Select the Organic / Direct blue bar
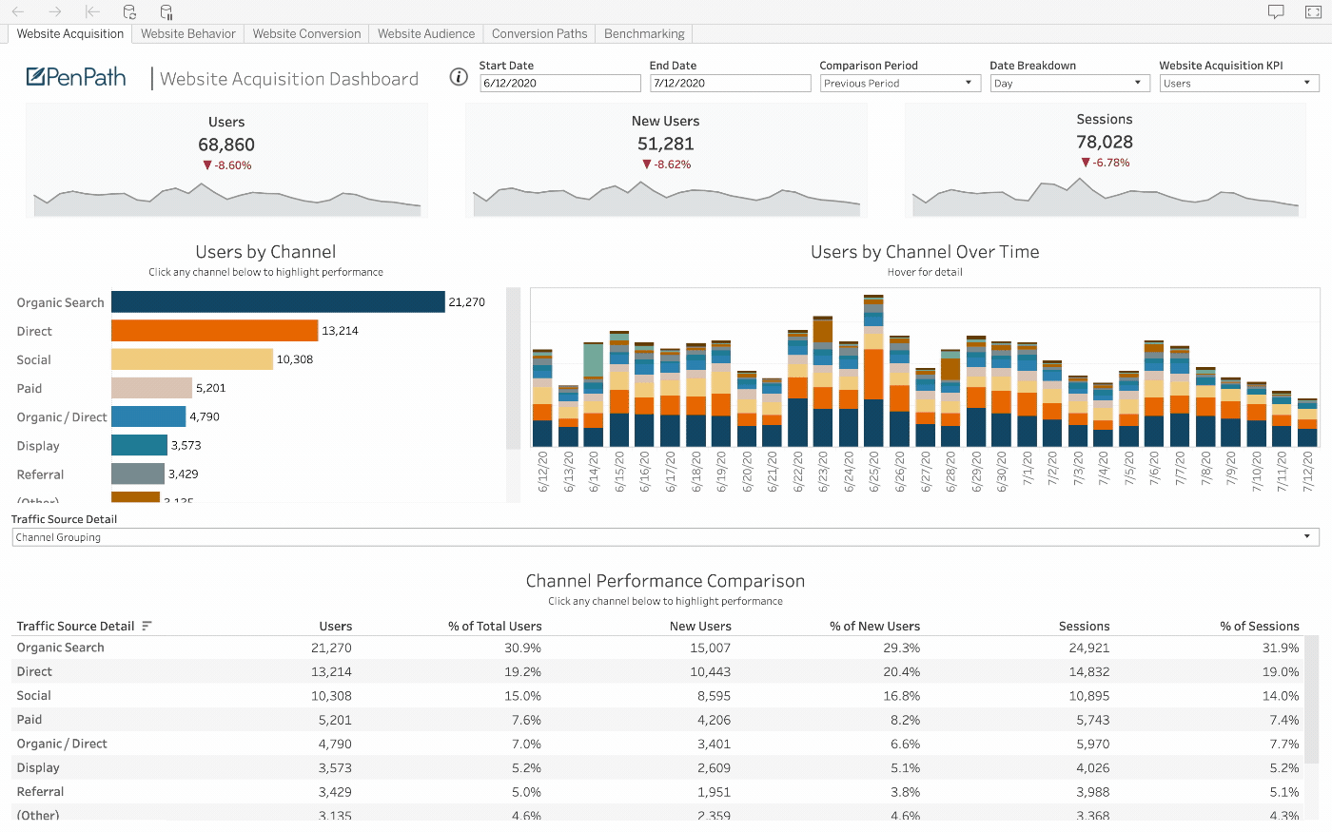1332x832 pixels. (148, 416)
